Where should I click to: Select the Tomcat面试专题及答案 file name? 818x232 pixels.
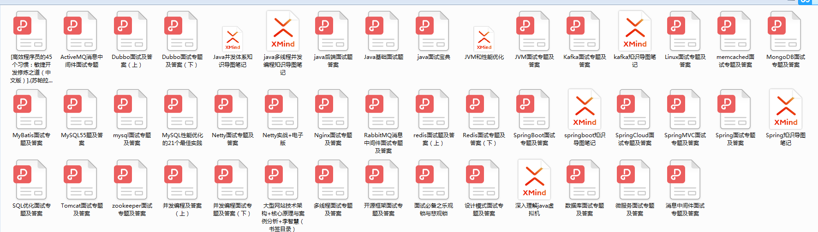coord(82,209)
